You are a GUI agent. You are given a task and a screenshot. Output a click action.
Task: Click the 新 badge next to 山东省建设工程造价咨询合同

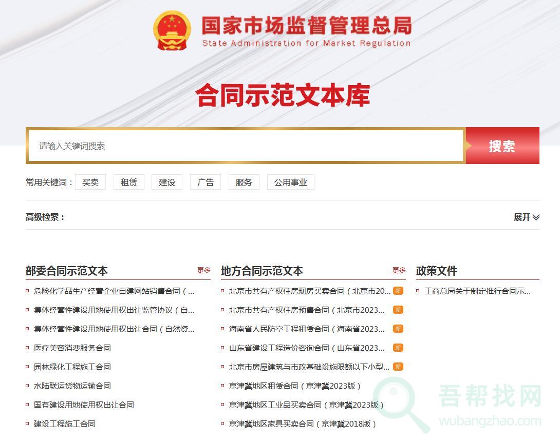tap(398, 348)
